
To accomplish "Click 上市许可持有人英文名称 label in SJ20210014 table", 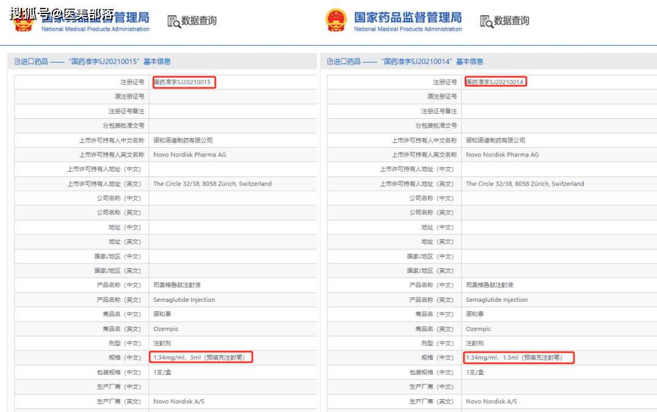I will point(425,155).
